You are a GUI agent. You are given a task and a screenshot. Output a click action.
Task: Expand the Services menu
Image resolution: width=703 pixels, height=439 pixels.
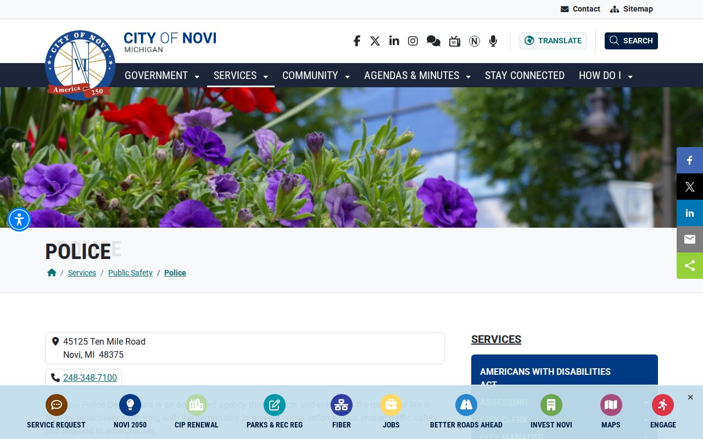(x=241, y=75)
